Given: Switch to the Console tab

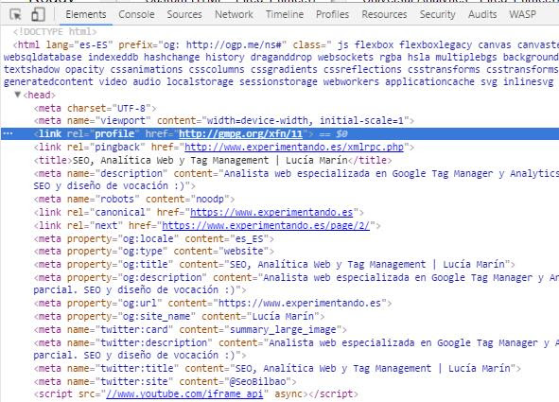Looking at the screenshot, I should [x=136, y=14].
